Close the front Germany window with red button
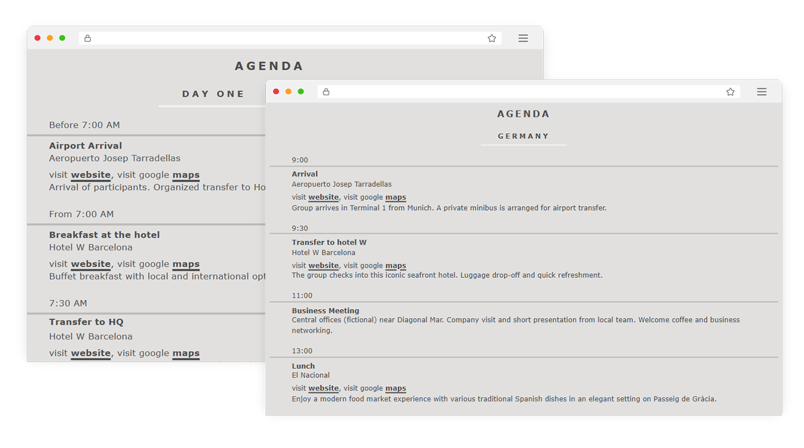The height and width of the screenshot is (448, 804). coord(276,92)
